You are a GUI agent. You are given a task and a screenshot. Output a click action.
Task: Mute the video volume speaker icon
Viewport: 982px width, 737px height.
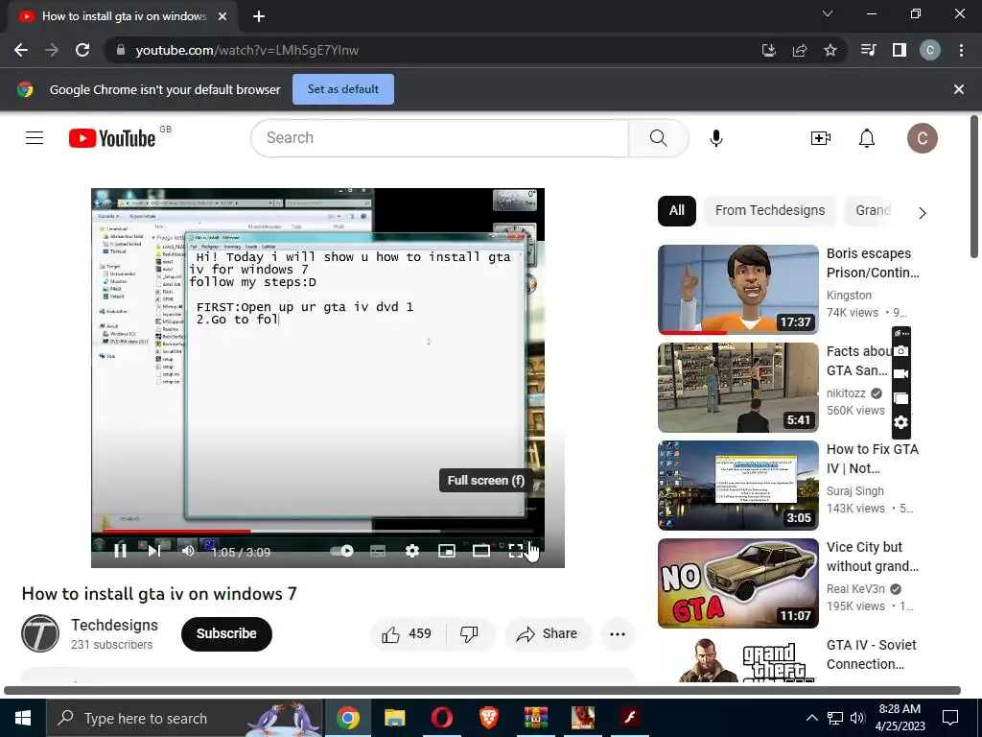(188, 550)
